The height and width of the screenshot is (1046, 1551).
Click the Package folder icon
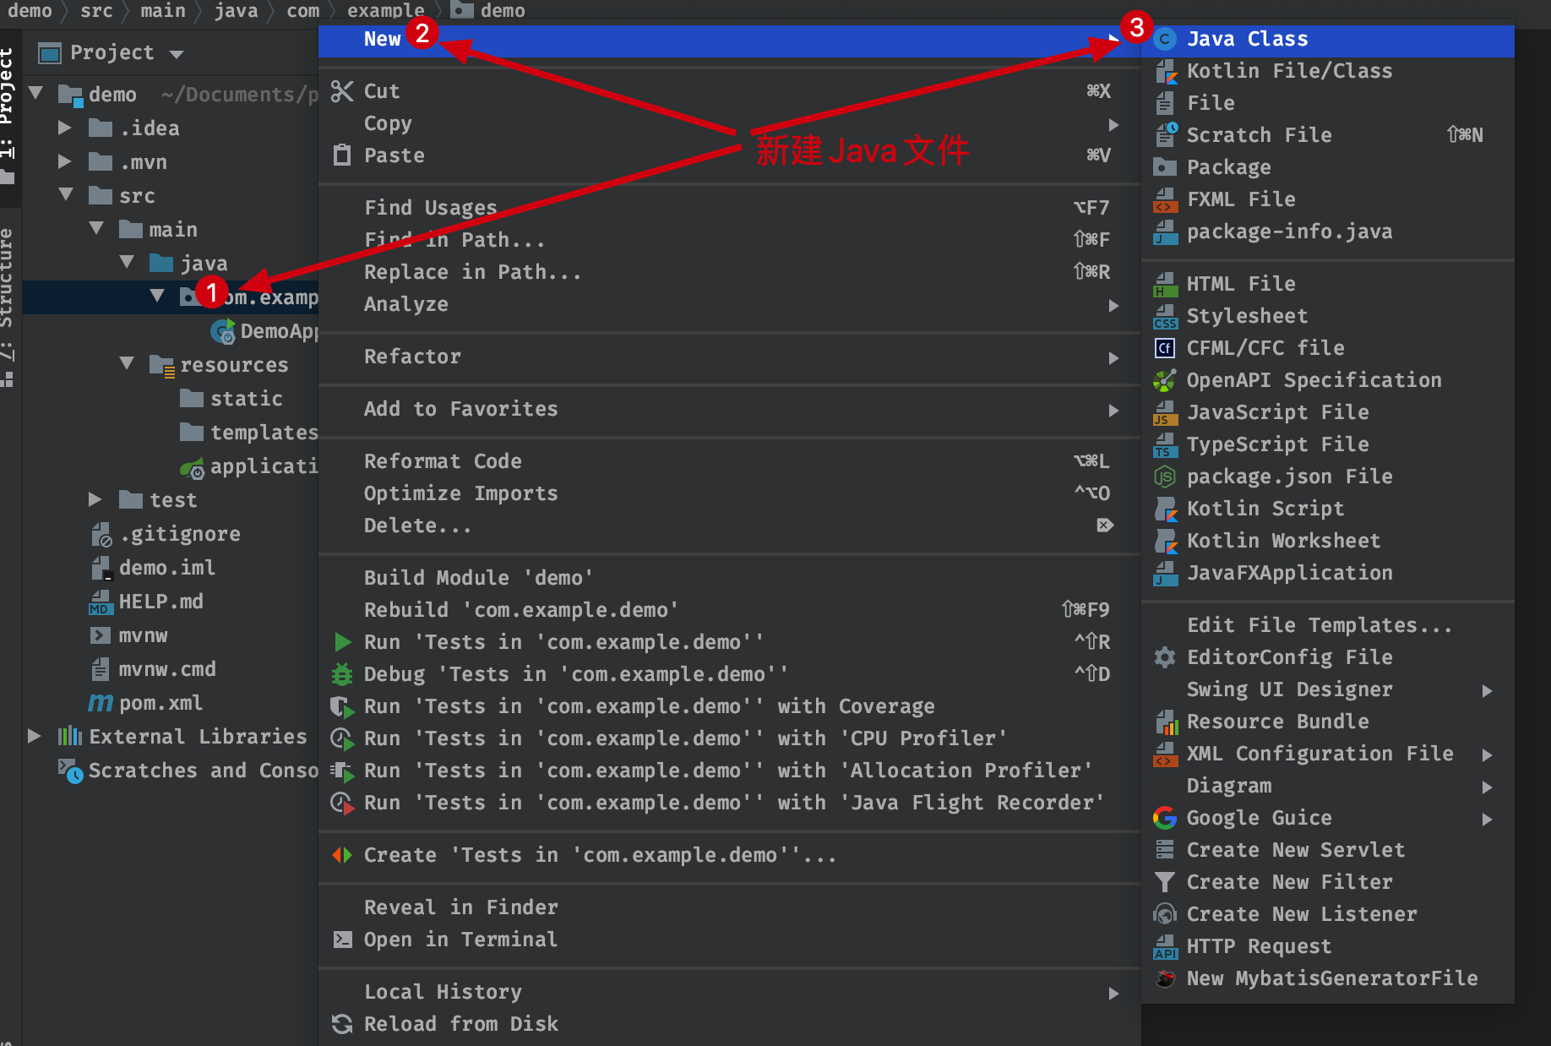1166,167
